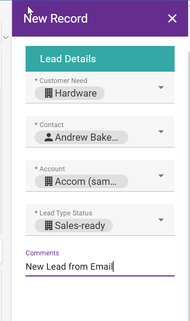The image size is (190, 321).
Task: Open the Contact dropdown arrow
Action: 161,131
